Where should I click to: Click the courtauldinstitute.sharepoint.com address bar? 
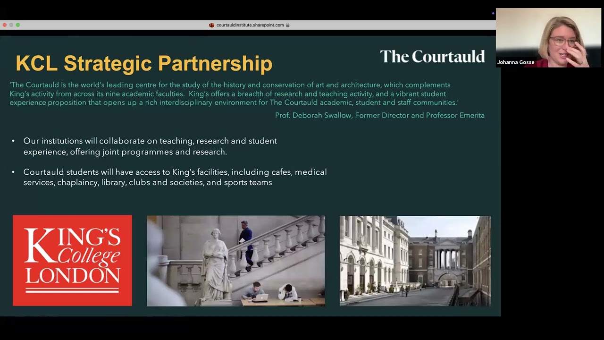[x=249, y=25]
